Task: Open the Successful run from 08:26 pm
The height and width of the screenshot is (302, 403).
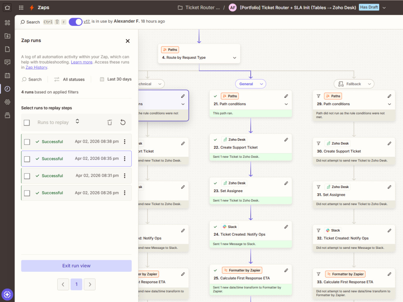Action: [x=76, y=192]
